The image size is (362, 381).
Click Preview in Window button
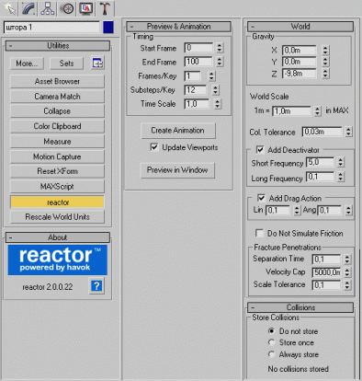point(177,170)
